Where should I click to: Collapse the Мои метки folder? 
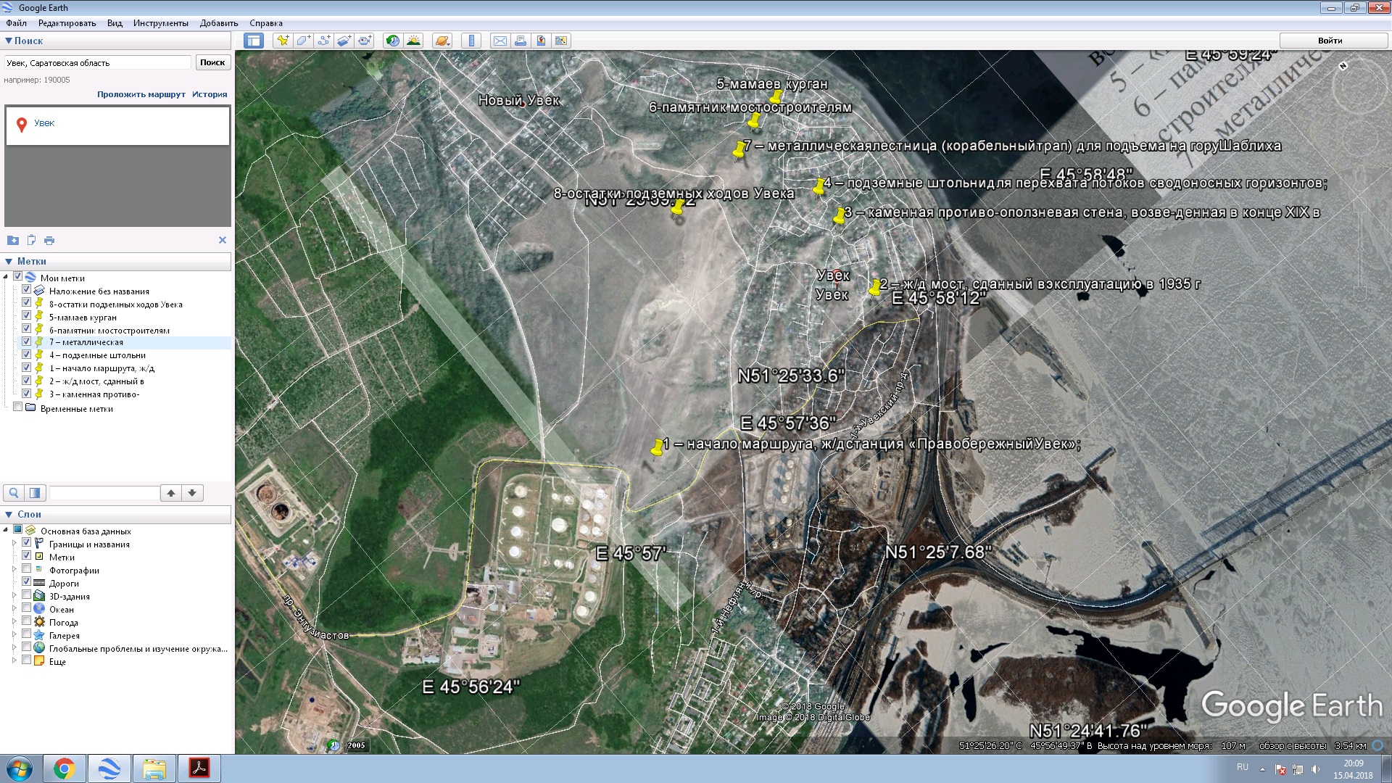point(7,277)
